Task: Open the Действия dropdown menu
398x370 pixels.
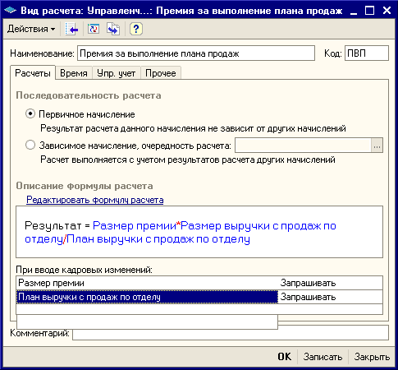Action: (x=31, y=29)
